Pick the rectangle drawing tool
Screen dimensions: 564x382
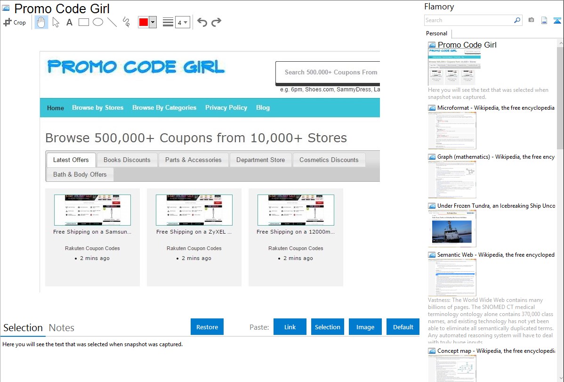point(83,22)
